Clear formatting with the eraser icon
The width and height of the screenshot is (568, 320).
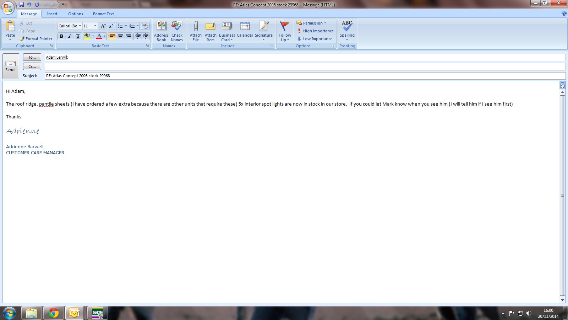pos(145,26)
